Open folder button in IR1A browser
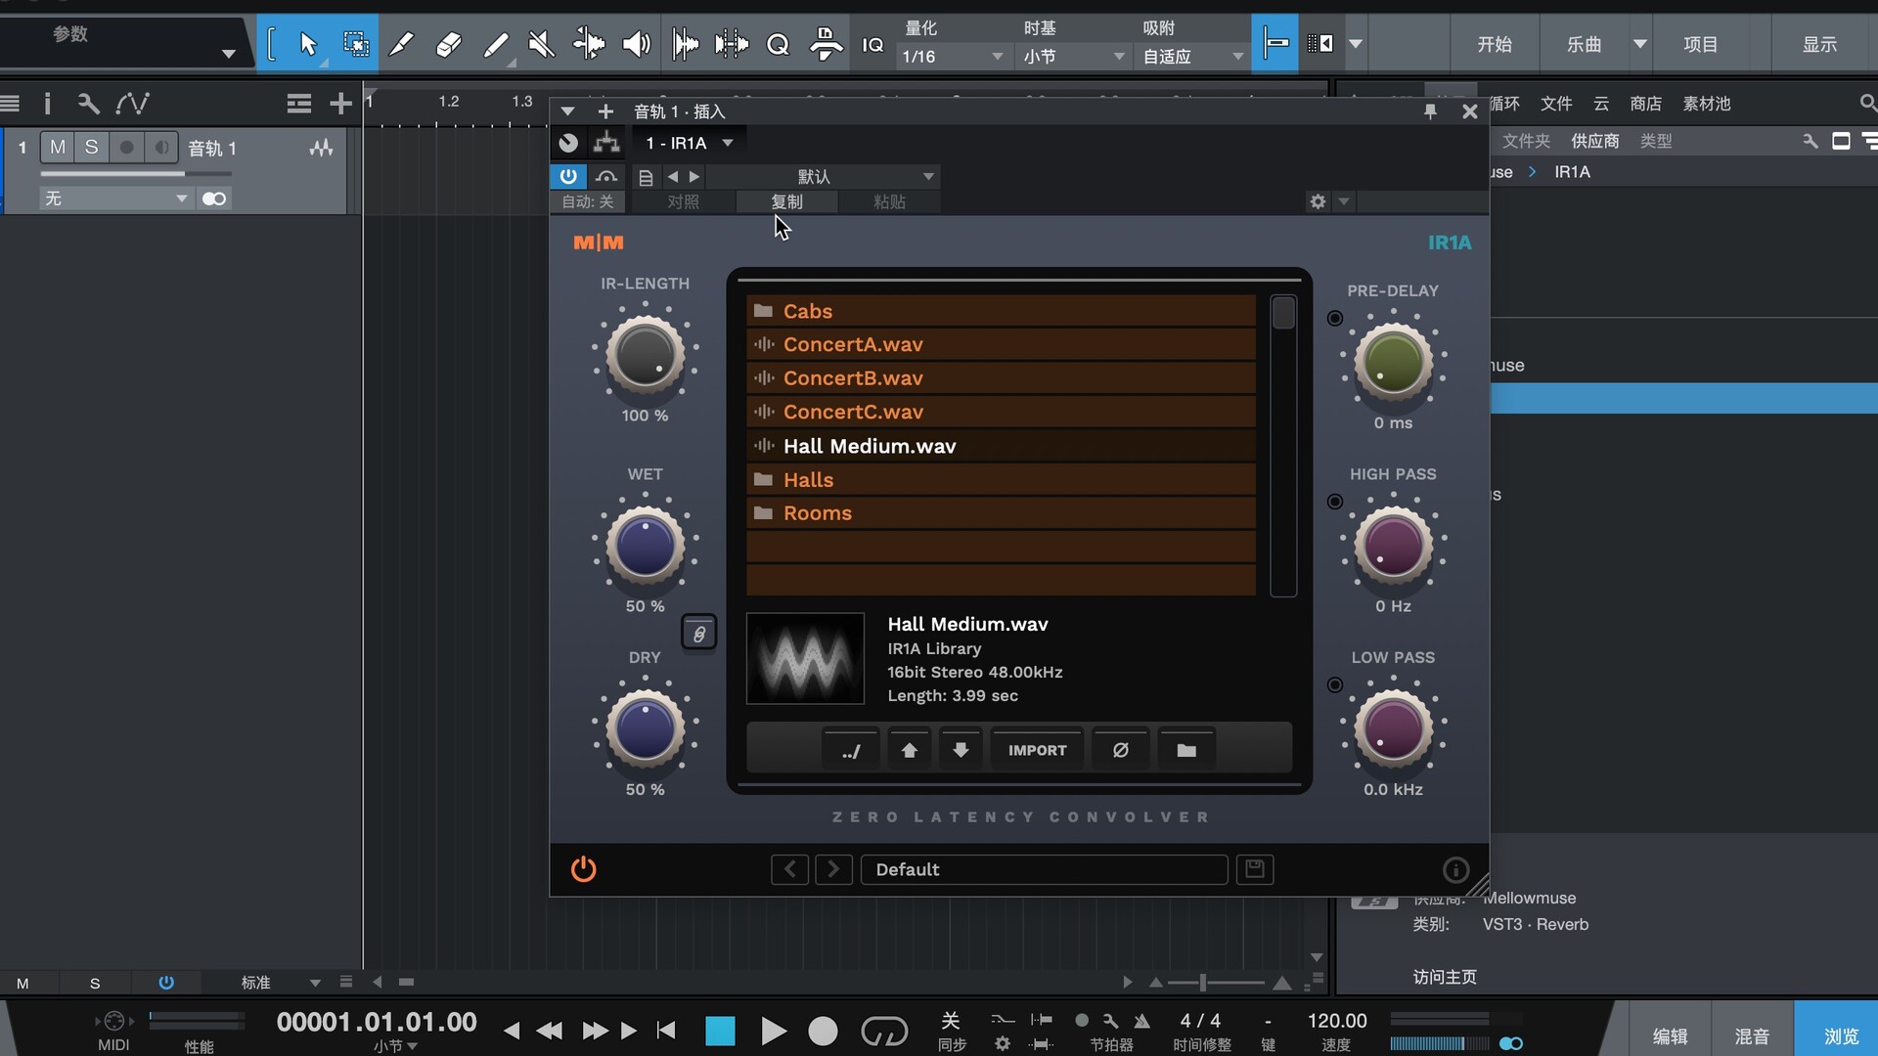Viewport: 1878px width, 1056px height. point(1186,750)
